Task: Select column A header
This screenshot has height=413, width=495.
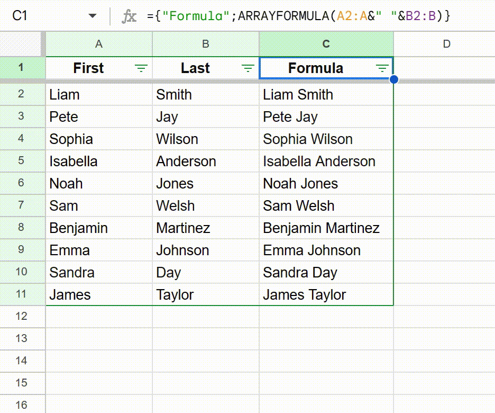Action: click(x=99, y=44)
